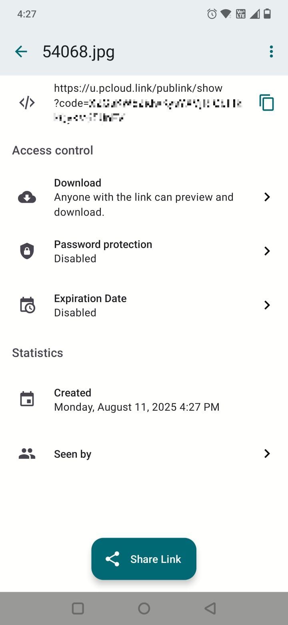Tap the cloud download icon
Screen dimensions: 288x625
point(27,197)
